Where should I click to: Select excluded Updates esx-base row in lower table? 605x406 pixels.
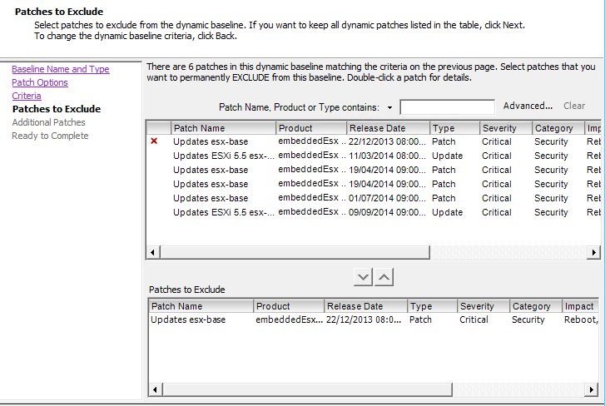tap(188, 319)
